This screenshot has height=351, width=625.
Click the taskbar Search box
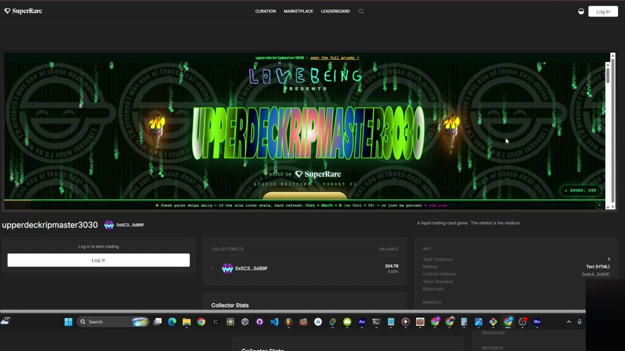[114, 322]
